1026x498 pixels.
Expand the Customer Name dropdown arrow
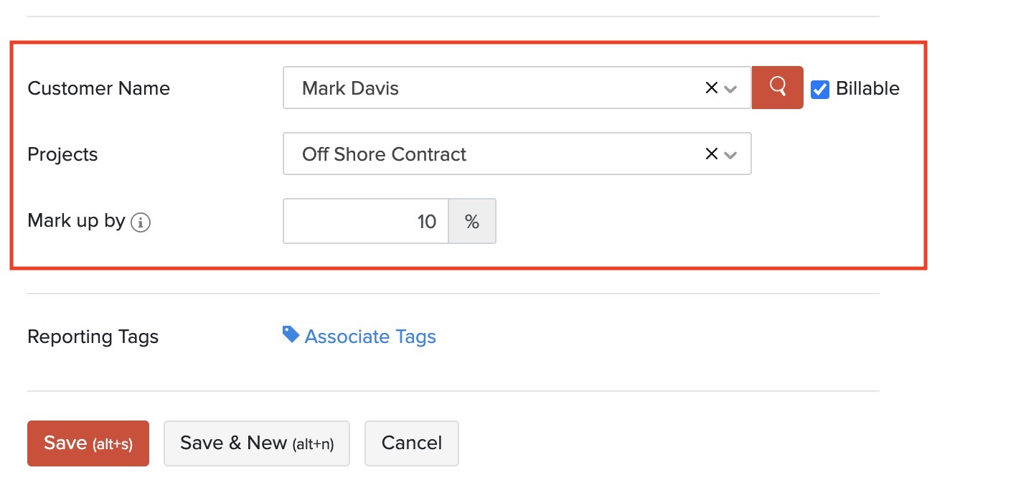(x=731, y=89)
